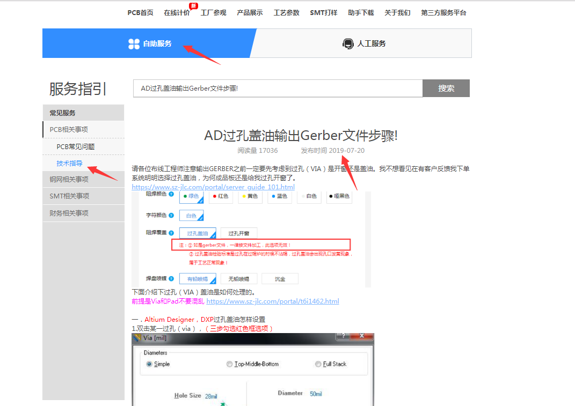Expand SMT相关事项 sidebar section

pyautogui.click(x=69, y=196)
